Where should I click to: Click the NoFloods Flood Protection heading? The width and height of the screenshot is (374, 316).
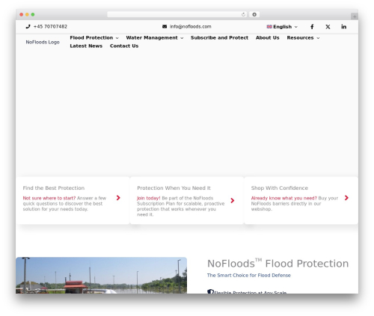pos(278,264)
